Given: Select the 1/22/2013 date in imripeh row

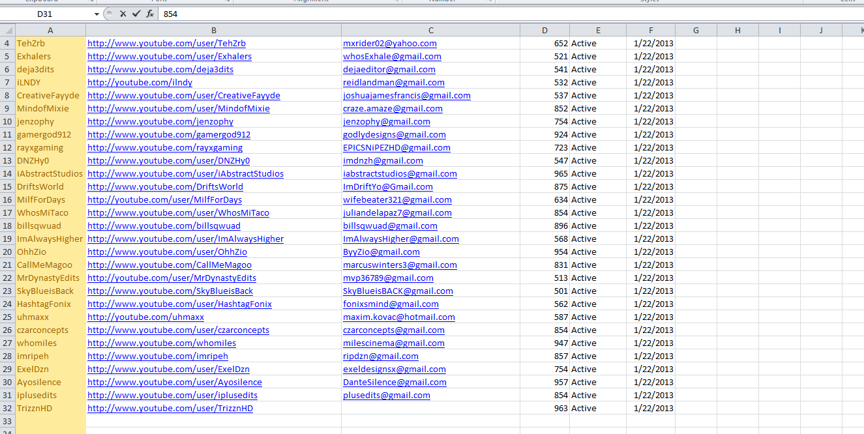Looking at the screenshot, I should tap(651, 356).
